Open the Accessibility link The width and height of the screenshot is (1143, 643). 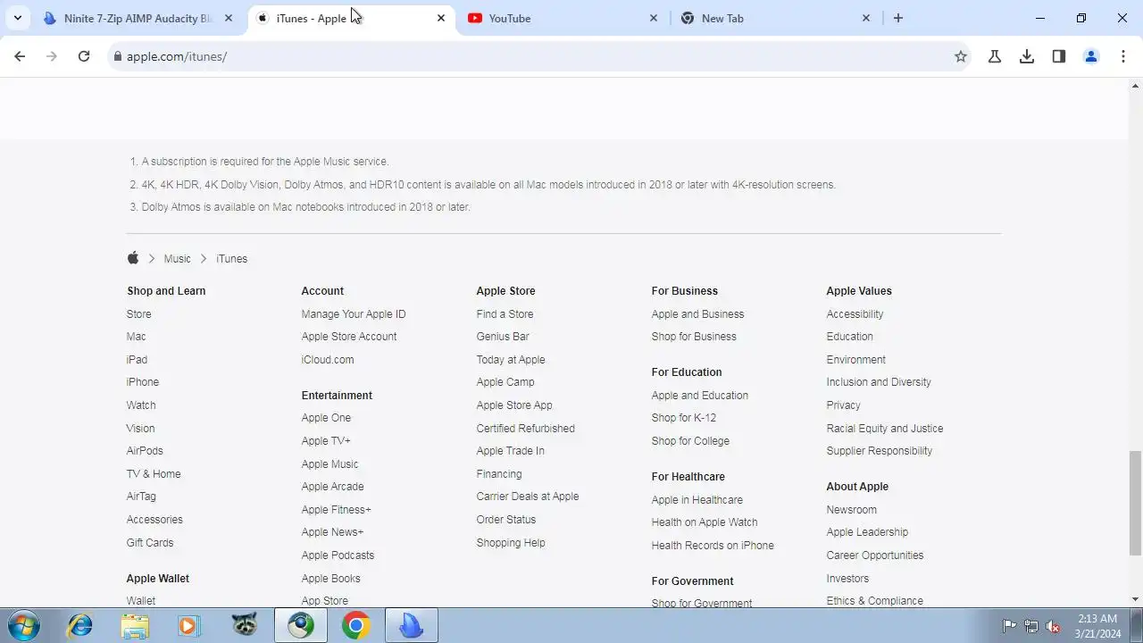tap(855, 314)
